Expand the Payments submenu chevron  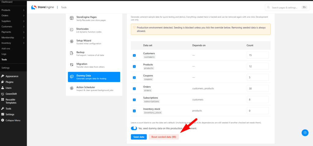tap(24, 32)
